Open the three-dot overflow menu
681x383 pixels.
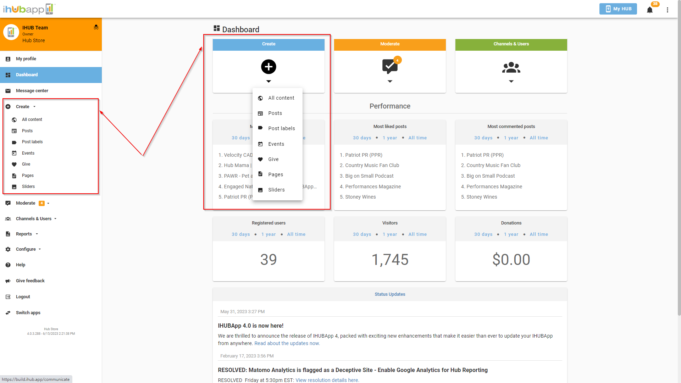tap(668, 10)
